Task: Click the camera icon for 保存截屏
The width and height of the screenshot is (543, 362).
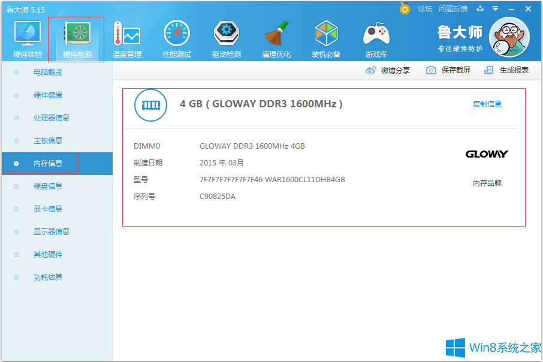Action: tap(430, 70)
